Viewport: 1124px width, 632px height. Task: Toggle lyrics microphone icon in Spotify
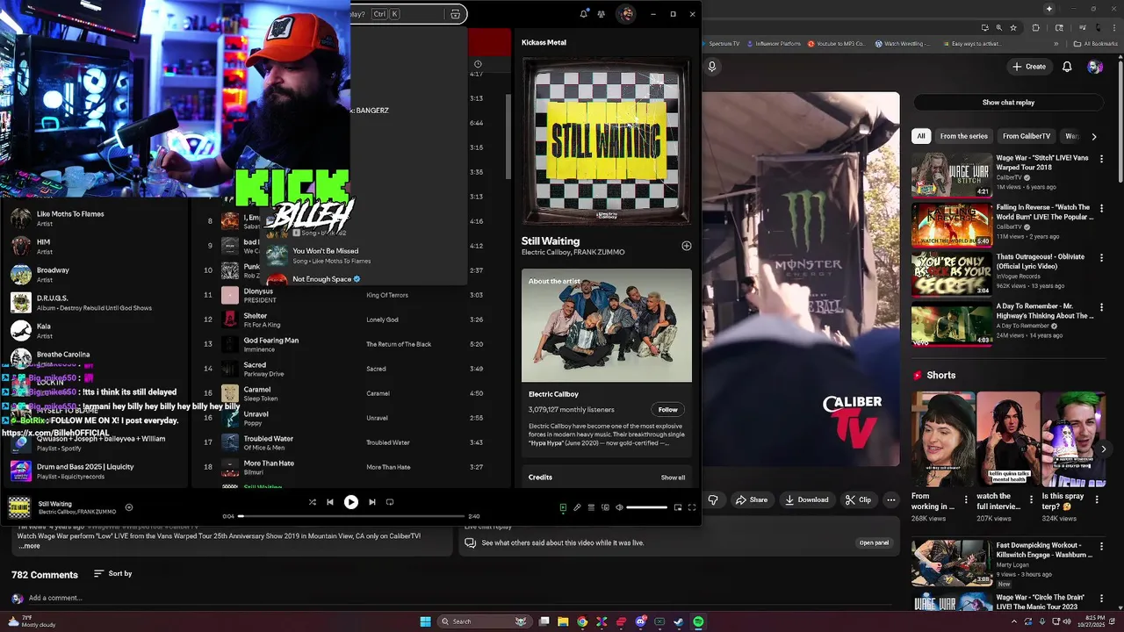[x=577, y=507]
